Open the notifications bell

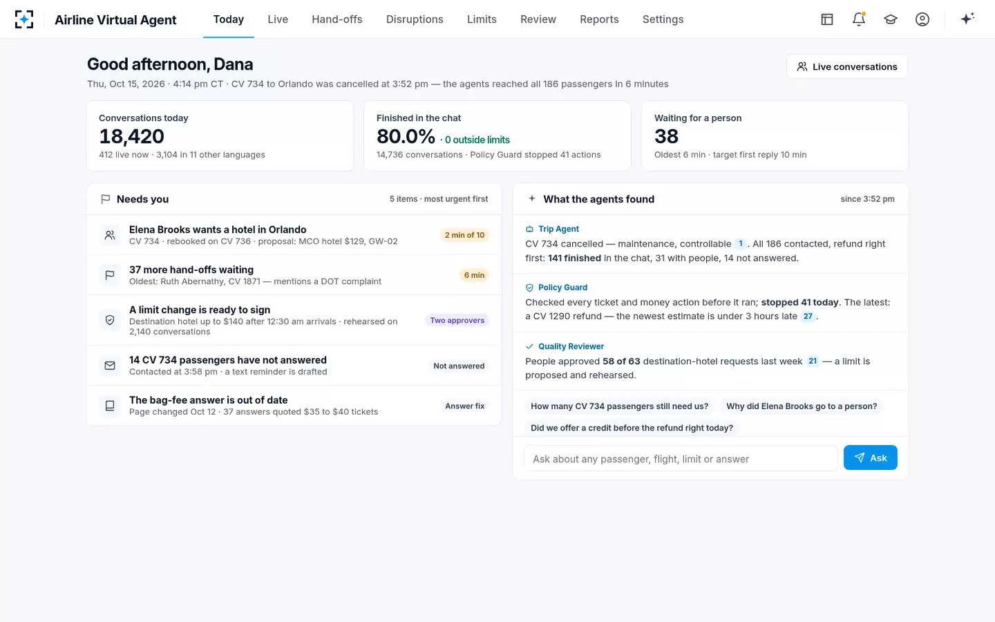(859, 19)
